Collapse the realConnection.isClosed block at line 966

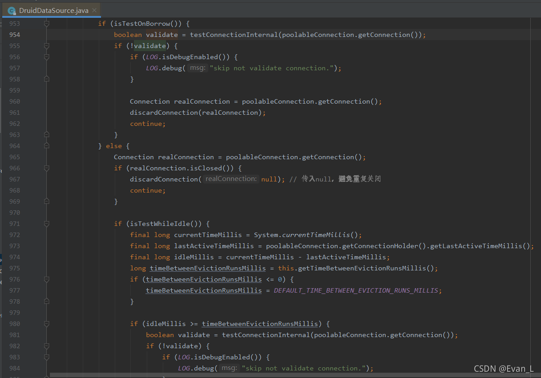47,168
